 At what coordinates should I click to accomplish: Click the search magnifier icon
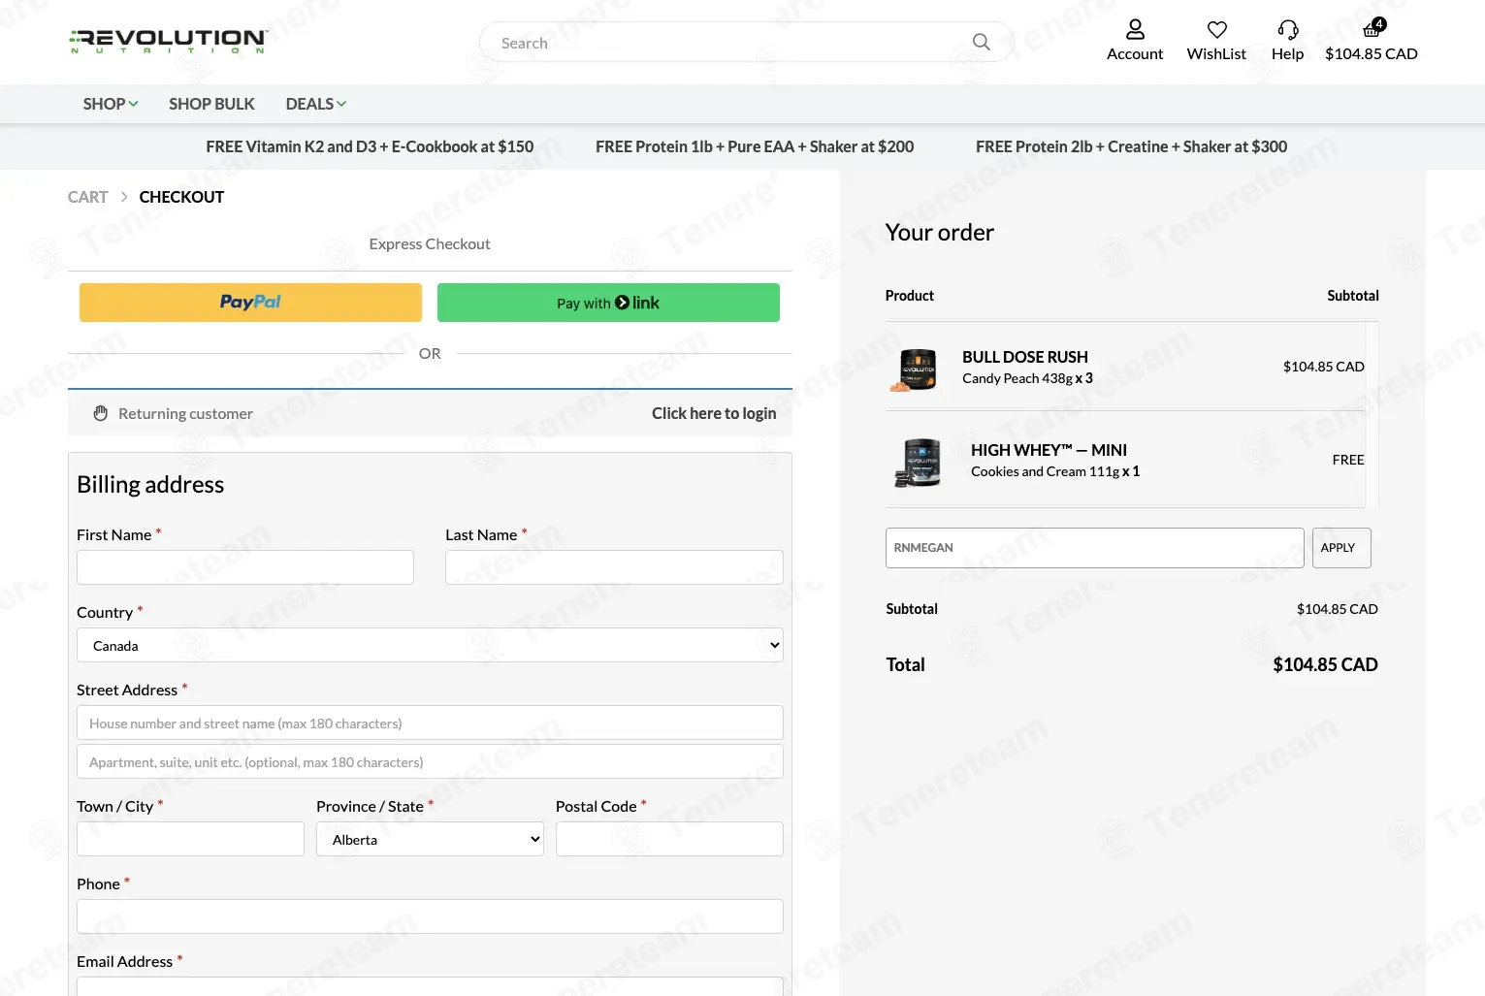pos(982,42)
